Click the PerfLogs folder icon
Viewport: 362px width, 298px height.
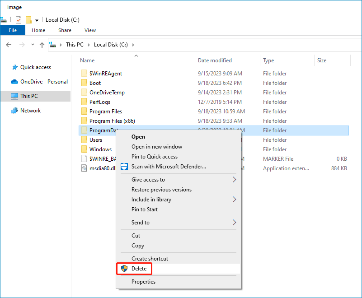pos(84,102)
